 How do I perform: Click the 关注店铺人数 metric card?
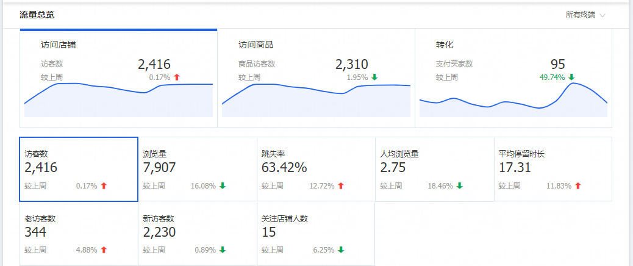pyautogui.click(x=315, y=235)
